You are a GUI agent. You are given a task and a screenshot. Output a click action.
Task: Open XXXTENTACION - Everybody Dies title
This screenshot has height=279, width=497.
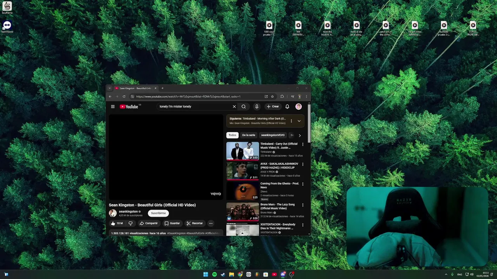278,226
